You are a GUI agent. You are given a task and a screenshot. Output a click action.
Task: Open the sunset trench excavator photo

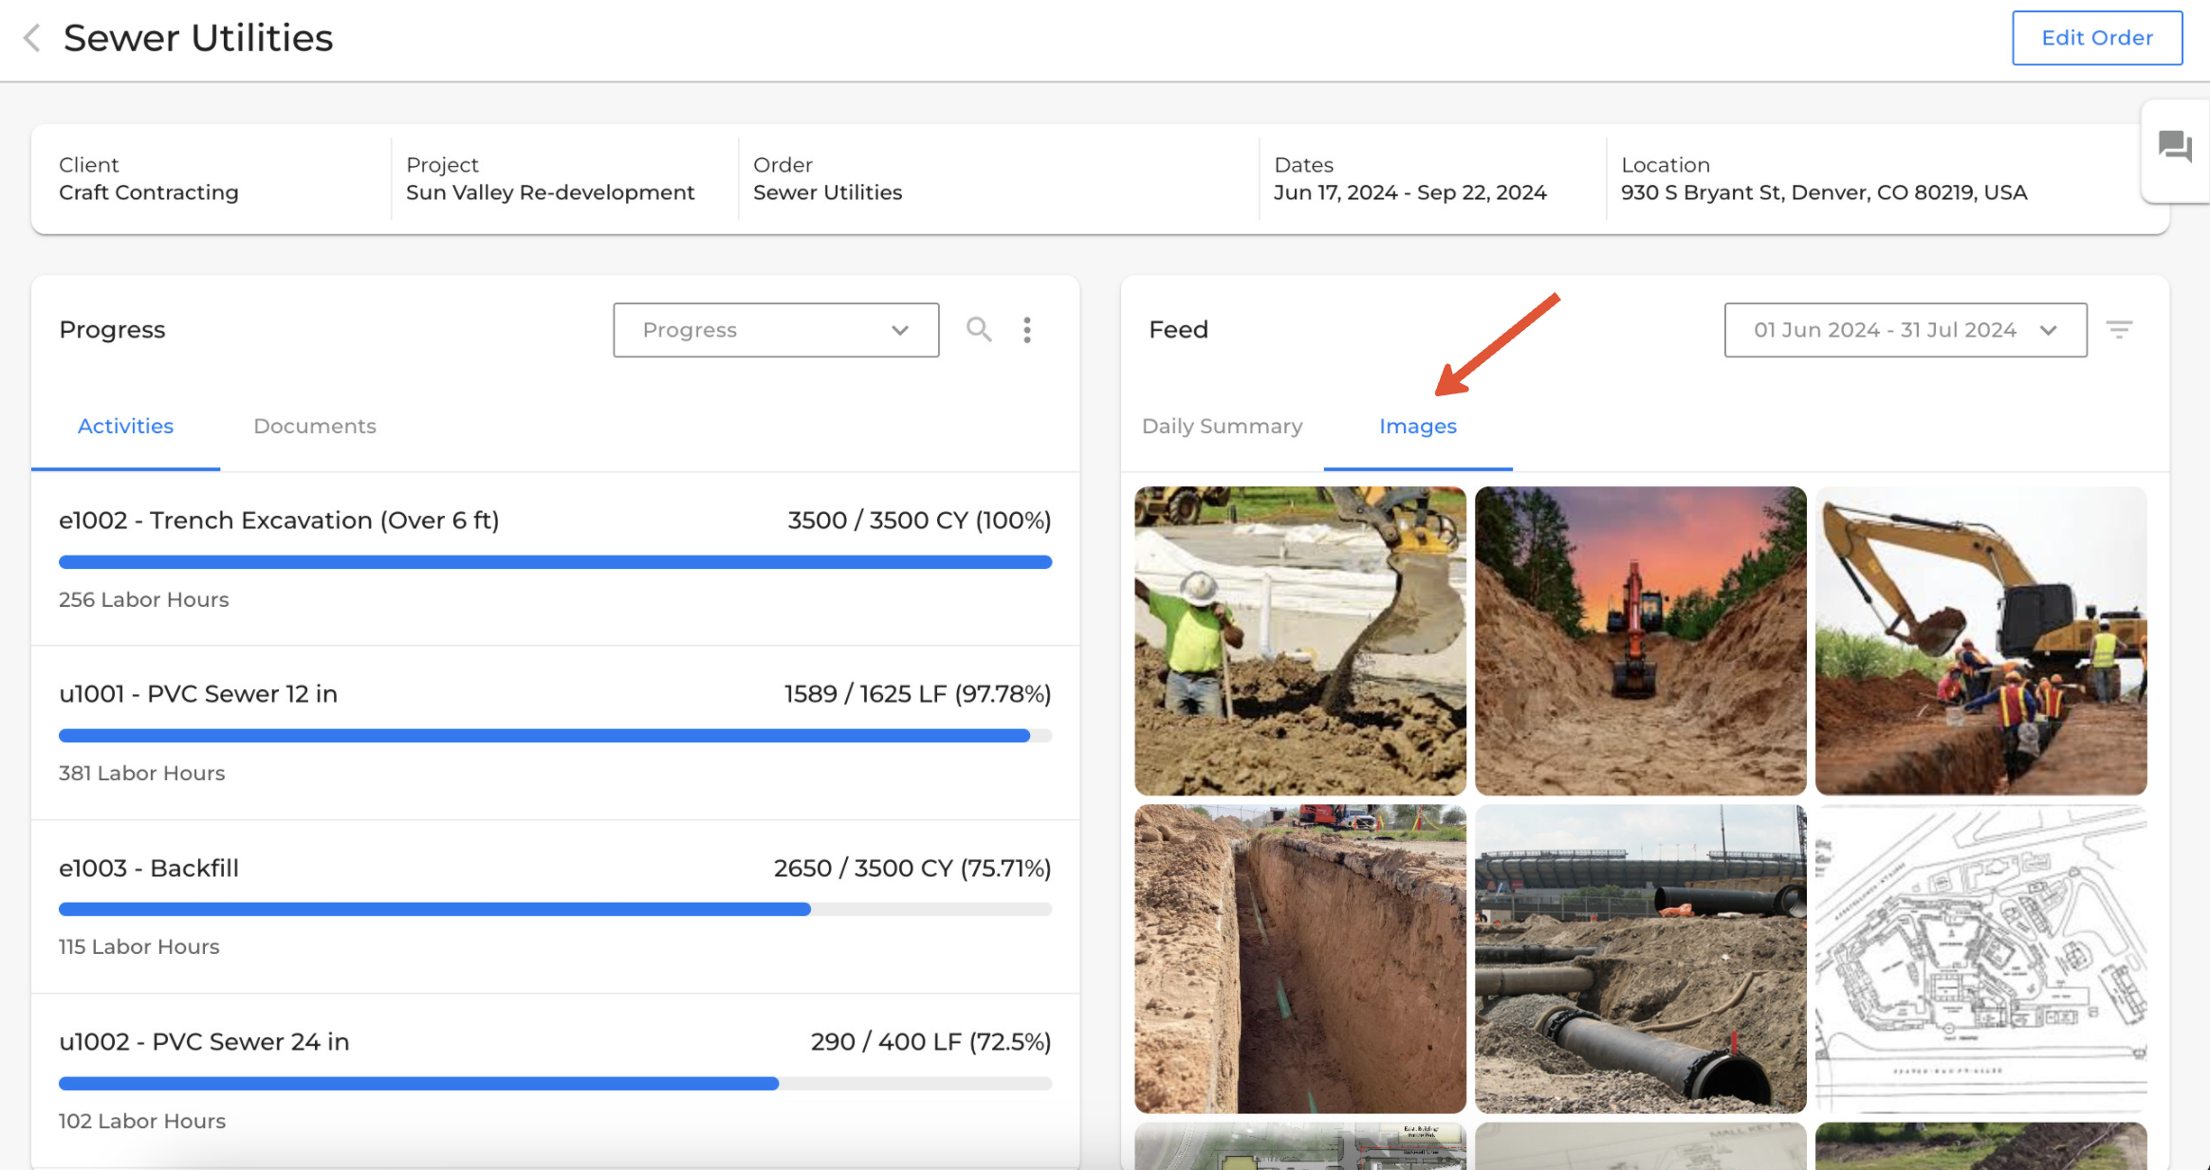1640,641
